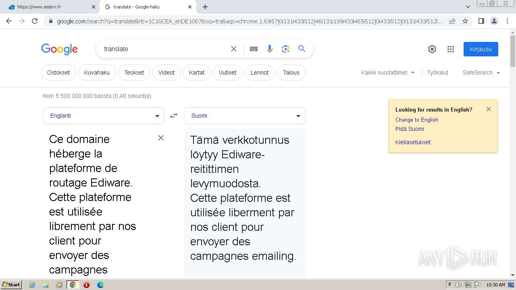Filter results by Videot
This screenshot has width=516, height=290.
click(166, 72)
